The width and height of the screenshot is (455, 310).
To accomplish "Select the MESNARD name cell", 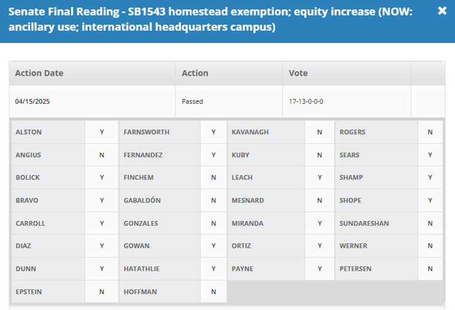I will click(x=266, y=200).
